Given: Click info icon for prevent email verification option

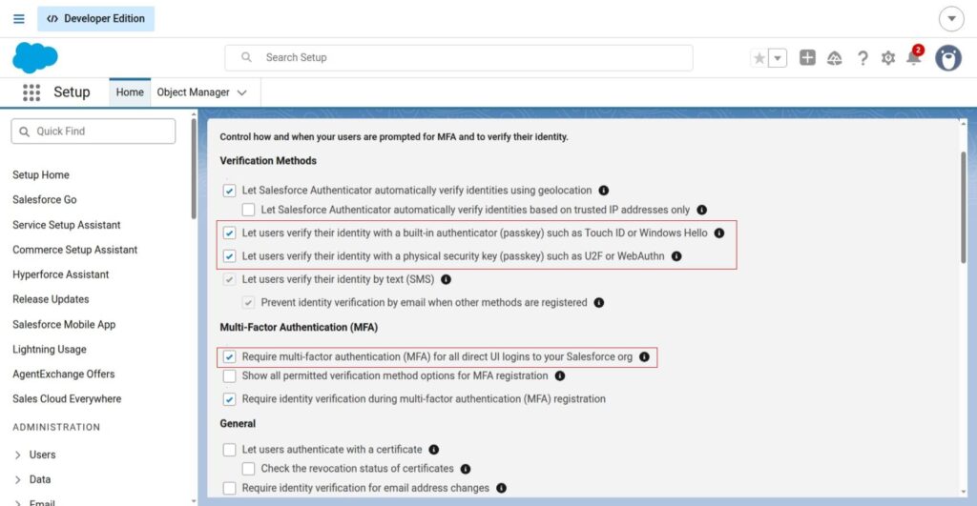Looking at the screenshot, I should click(599, 302).
